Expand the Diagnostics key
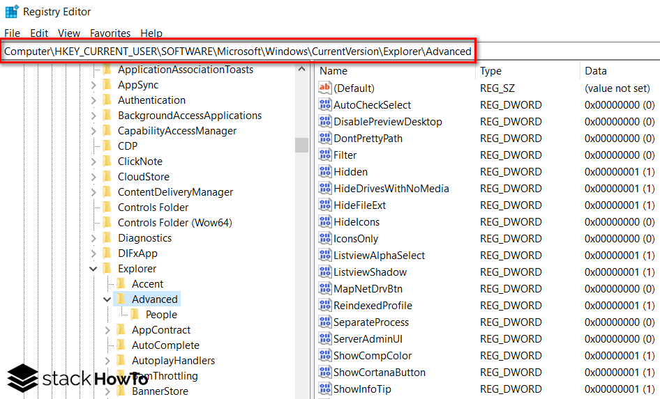 [93, 238]
